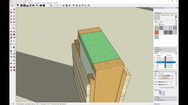Viewport: 188px width, 105px height.
Task: Open the tags panel details menu button
Action: coord(176,53)
